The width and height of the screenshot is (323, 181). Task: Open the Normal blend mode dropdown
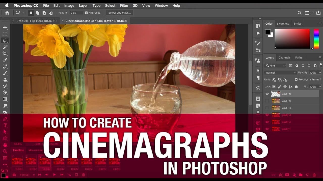tap(280, 73)
